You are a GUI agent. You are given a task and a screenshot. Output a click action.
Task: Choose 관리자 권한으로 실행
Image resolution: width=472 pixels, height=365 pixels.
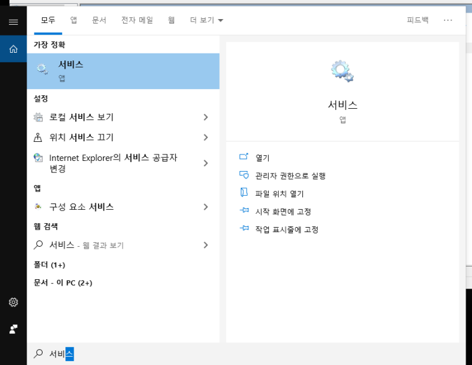pyautogui.click(x=290, y=176)
